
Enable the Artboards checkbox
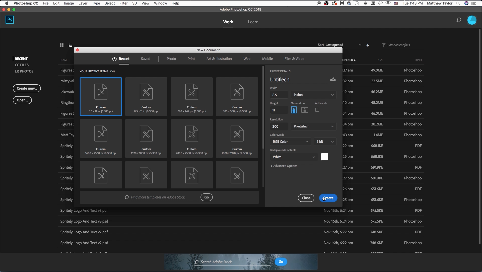tap(317, 110)
